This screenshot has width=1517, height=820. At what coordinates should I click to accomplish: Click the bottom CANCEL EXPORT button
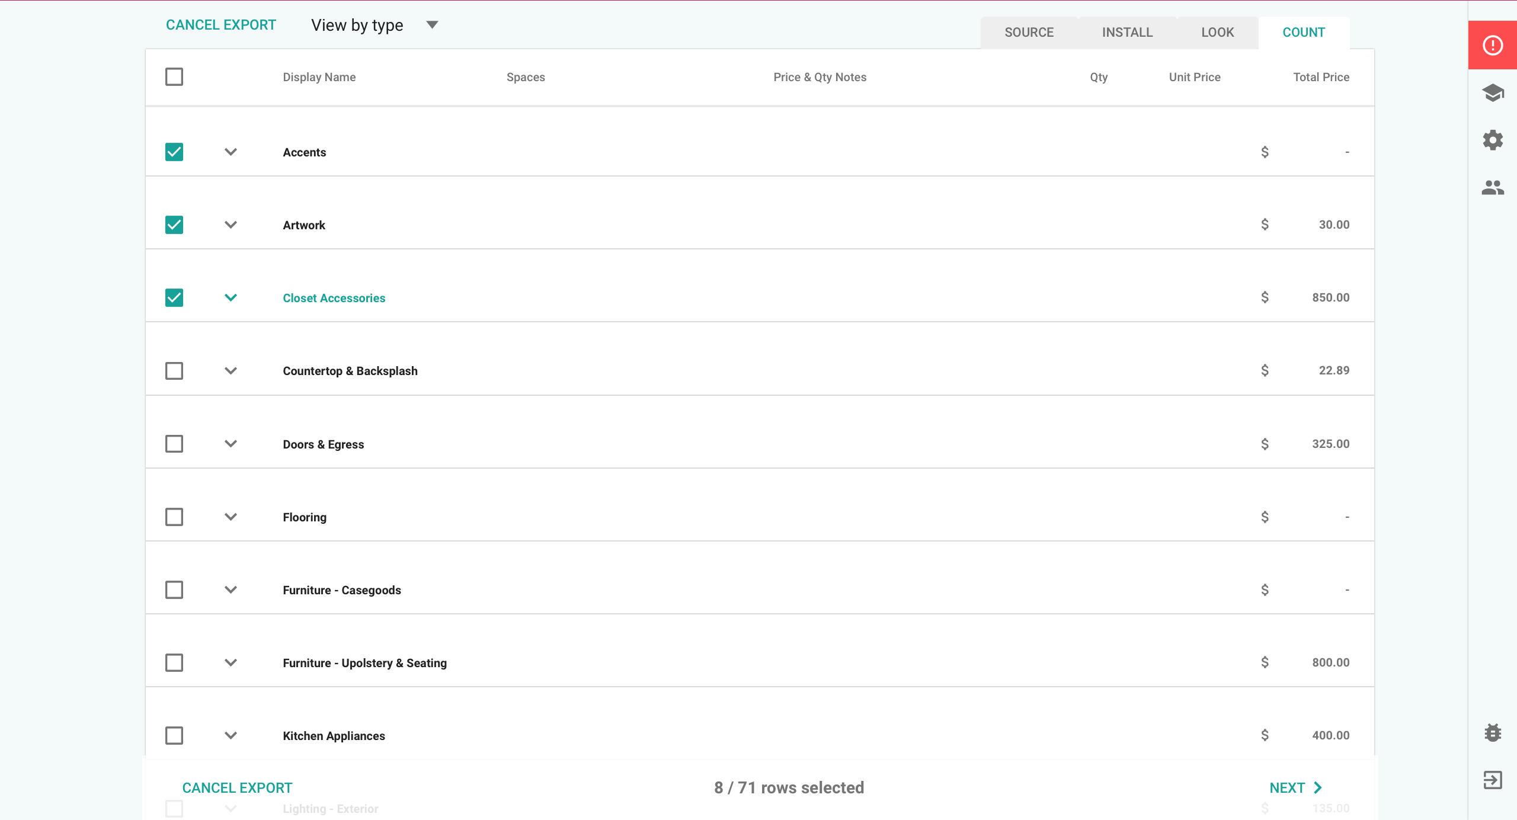[x=237, y=787]
